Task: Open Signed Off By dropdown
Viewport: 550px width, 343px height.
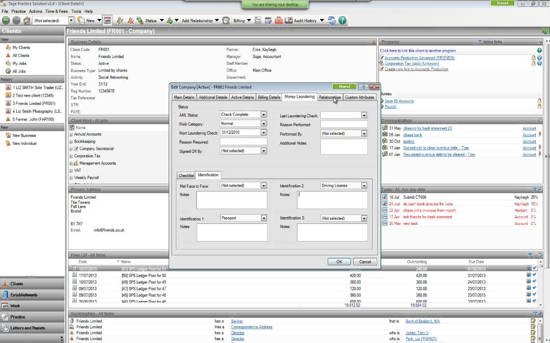Action: tap(264, 151)
